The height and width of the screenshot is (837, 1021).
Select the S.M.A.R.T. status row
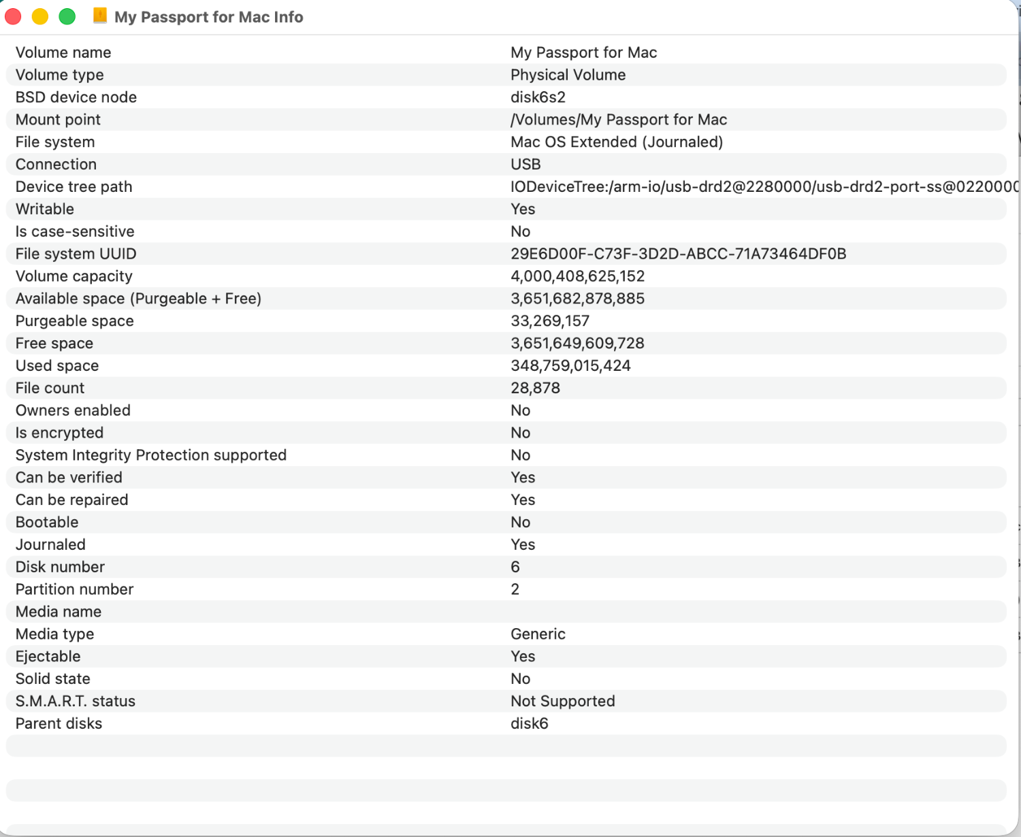(x=76, y=701)
